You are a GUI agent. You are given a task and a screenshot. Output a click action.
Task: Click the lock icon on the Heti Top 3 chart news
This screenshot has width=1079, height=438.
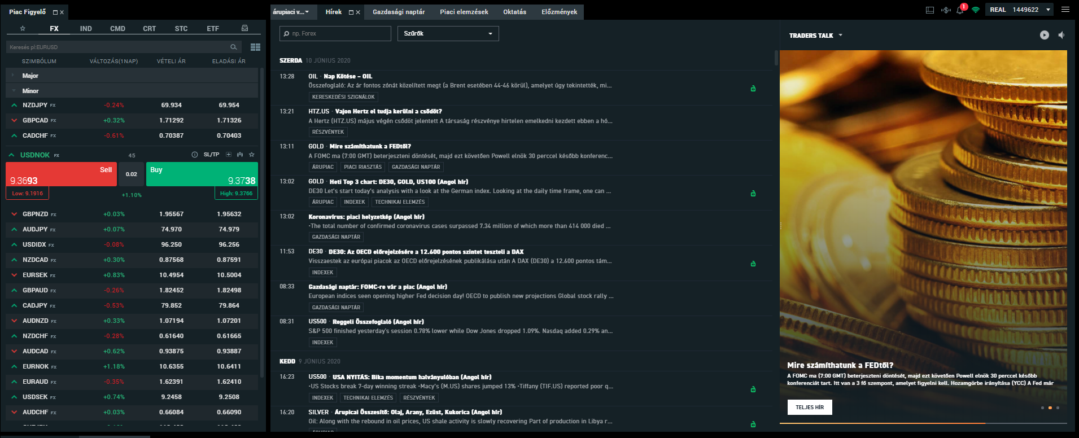click(753, 194)
